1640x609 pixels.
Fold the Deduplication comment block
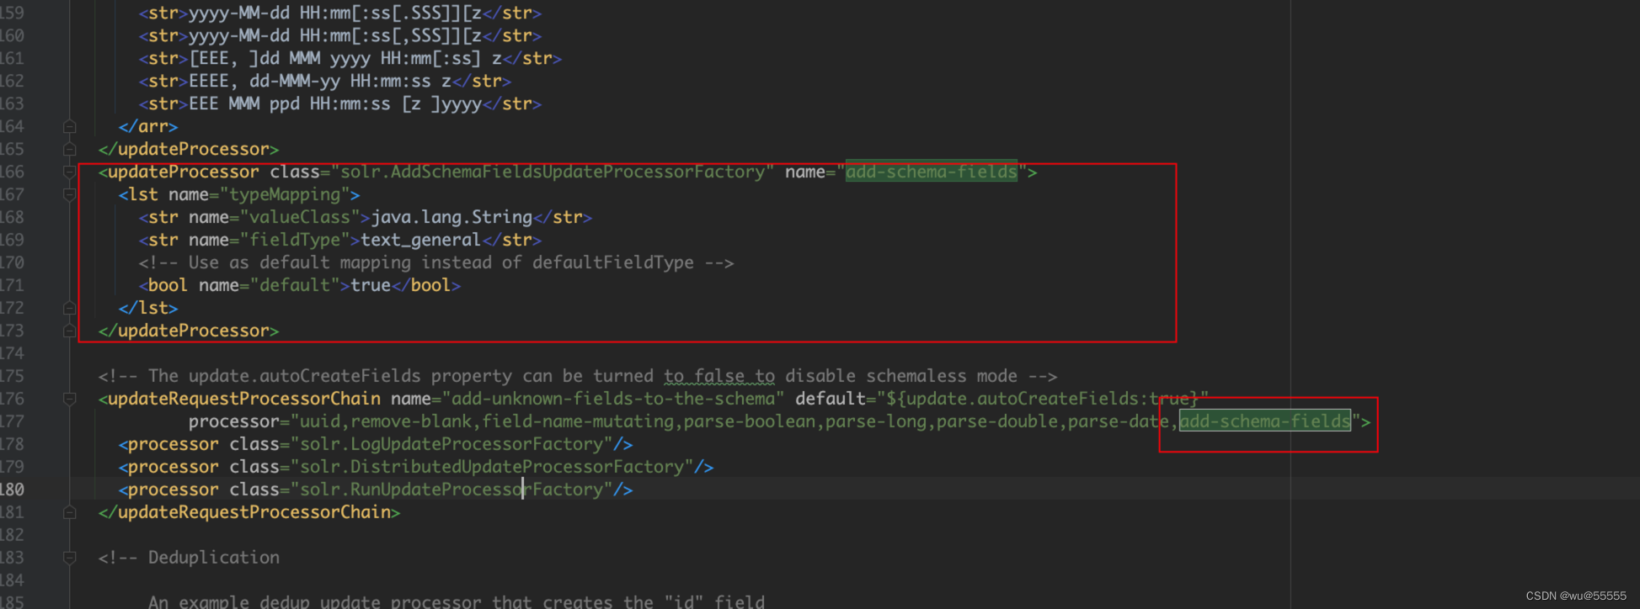tap(70, 558)
